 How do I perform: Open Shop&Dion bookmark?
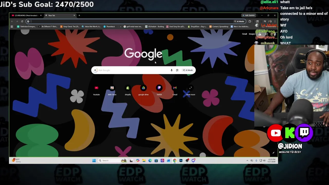[197, 26]
